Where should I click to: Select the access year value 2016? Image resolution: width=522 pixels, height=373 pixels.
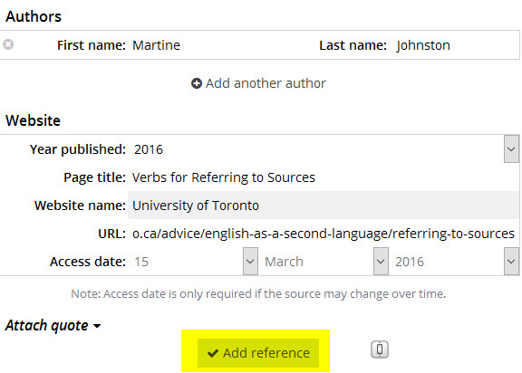pos(447,262)
